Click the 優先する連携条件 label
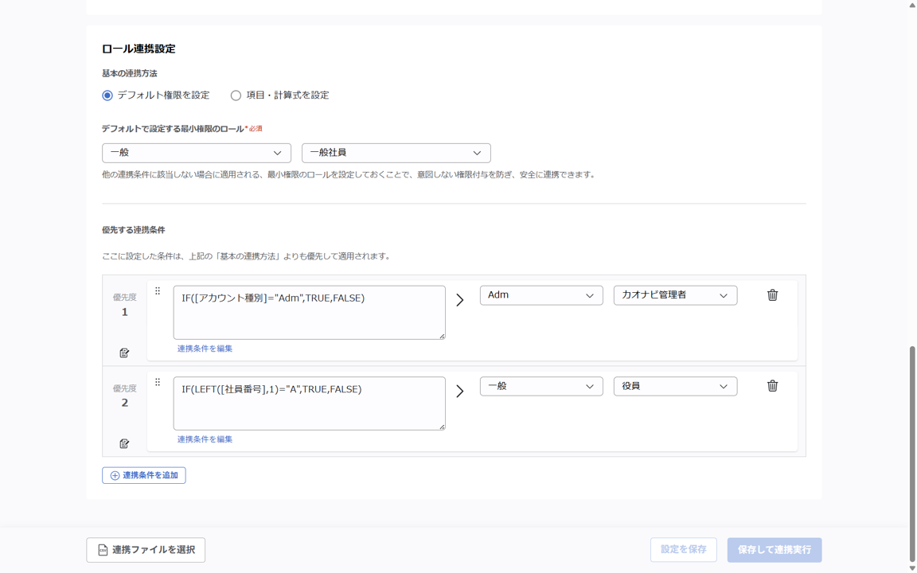The image size is (917, 573). (134, 230)
